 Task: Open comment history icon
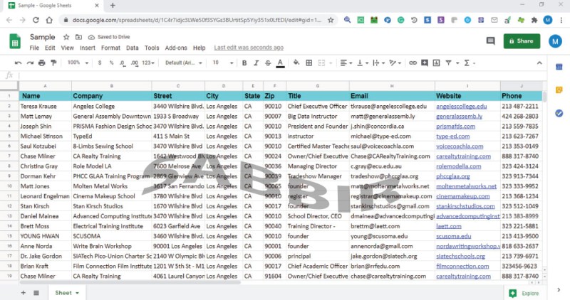(x=490, y=41)
